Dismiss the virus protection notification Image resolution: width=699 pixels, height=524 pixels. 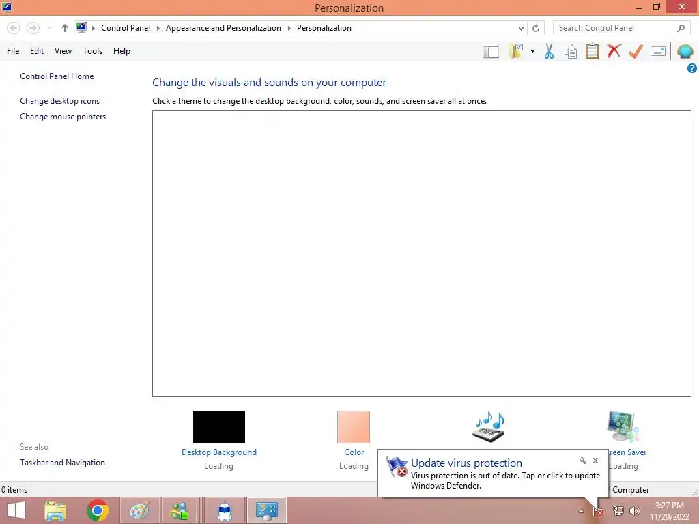[595, 461]
